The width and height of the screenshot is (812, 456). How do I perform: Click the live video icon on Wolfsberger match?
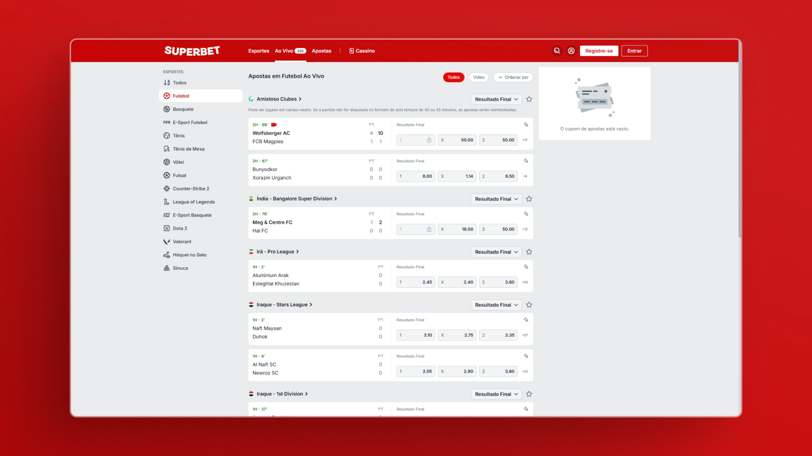click(x=274, y=125)
